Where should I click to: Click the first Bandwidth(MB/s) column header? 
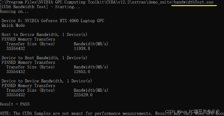[91, 44]
